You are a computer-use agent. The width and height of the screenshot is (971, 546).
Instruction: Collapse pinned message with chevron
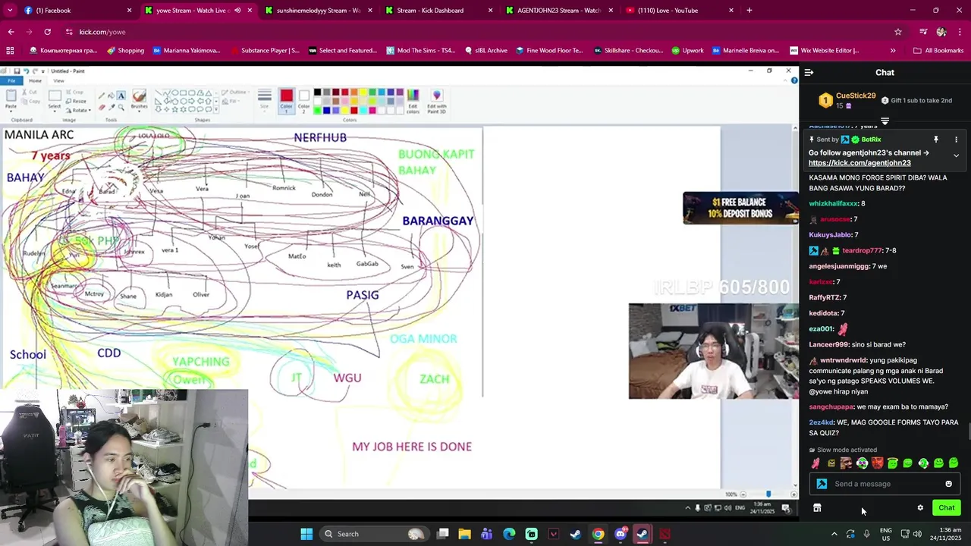click(956, 155)
